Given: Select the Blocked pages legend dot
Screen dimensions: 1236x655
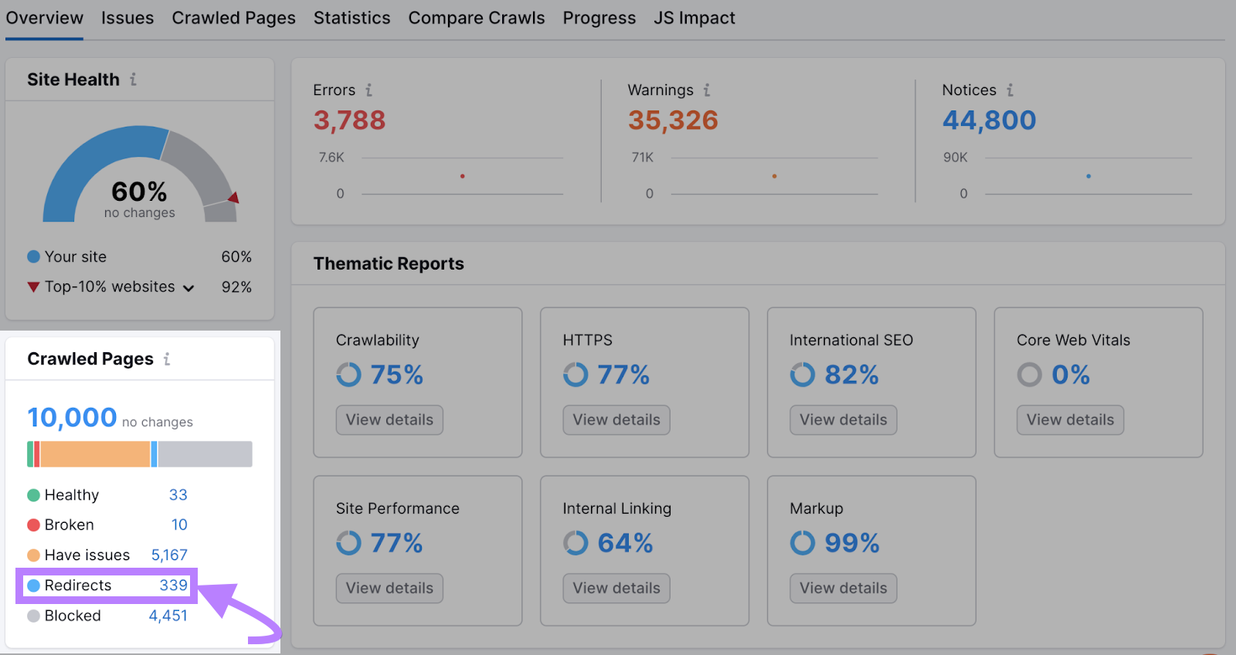Looking at the screenshot, I should pos(33,616).
